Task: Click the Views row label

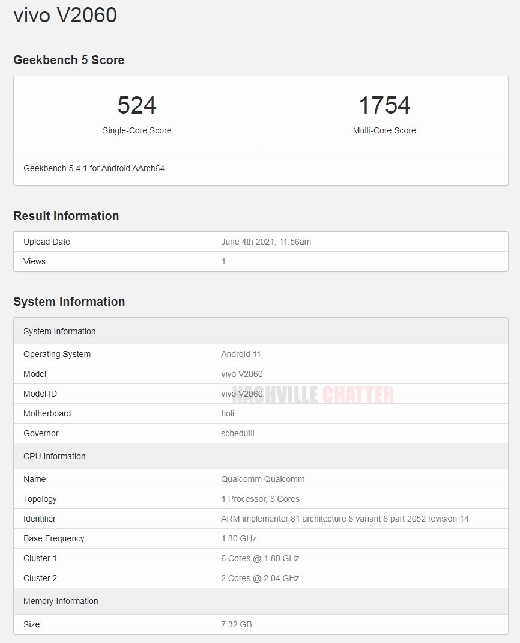Action: [x=34, y=261]
